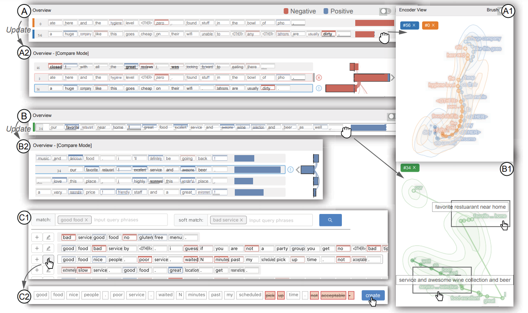Edit the 'good food nice people' sentence
Image resolution: width=528 pixels, height=313 pixels.
tap(48, 259)
